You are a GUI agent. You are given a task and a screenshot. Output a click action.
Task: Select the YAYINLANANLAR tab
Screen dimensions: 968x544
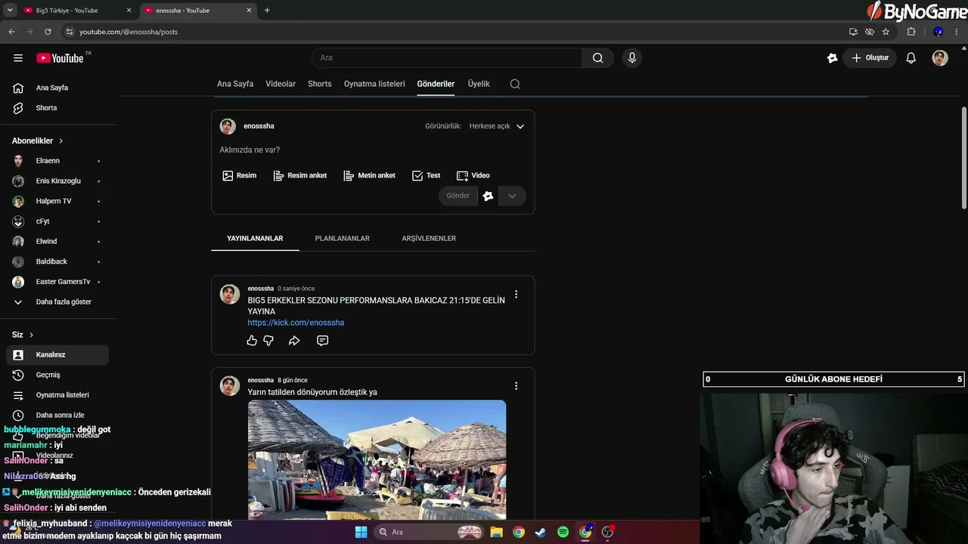pyautogui.click(x=255, y=239)
